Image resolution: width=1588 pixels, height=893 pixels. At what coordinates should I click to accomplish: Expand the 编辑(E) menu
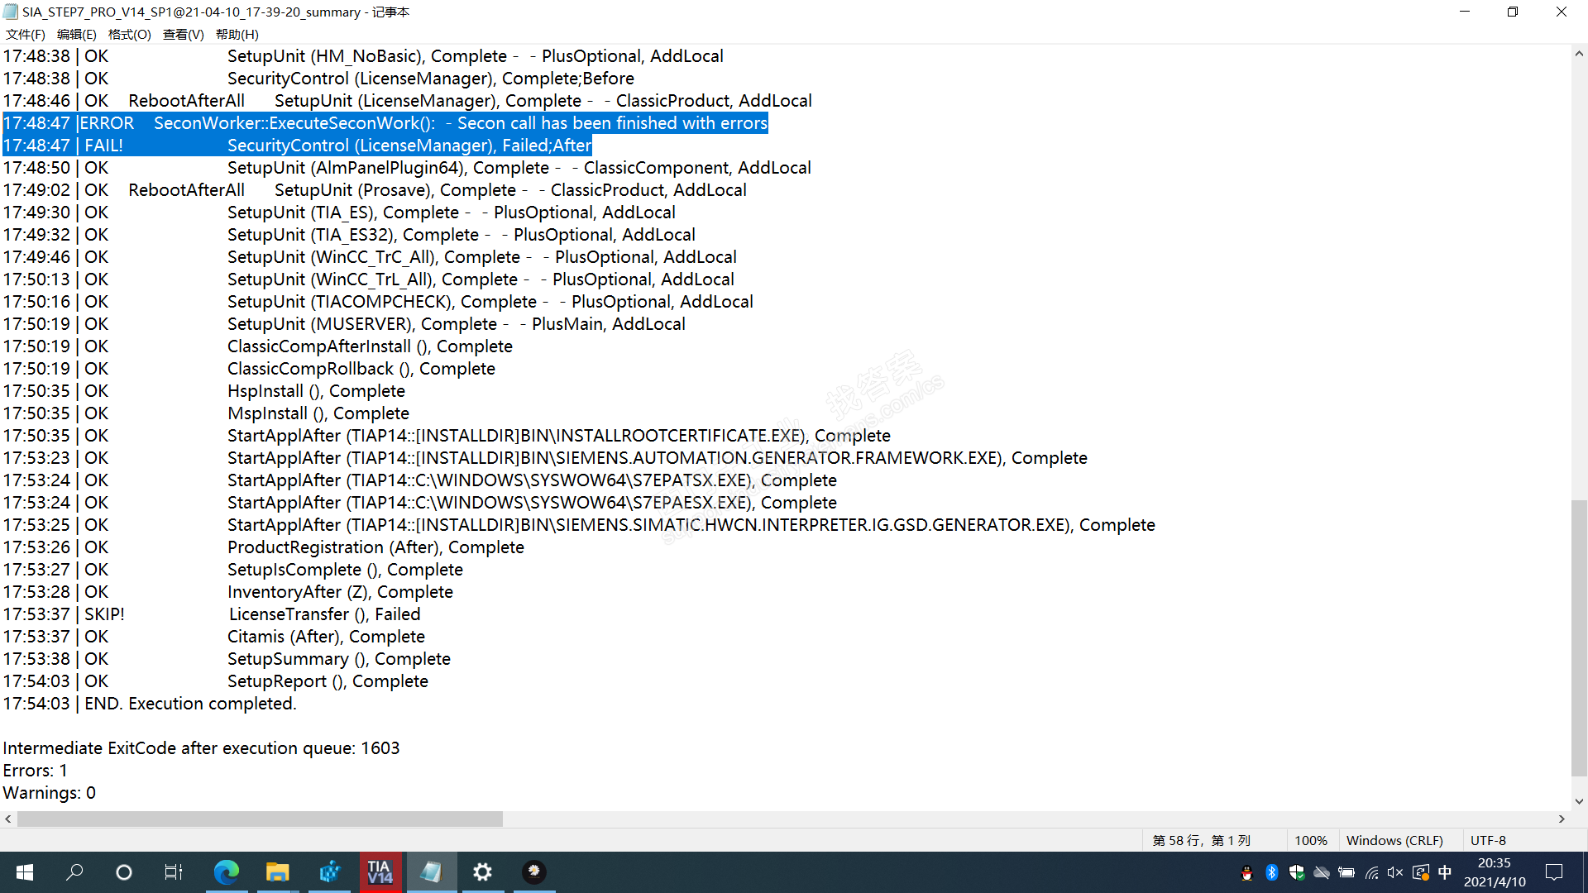click(x=77, y=34)
